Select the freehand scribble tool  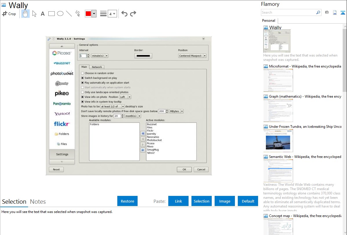78,14
